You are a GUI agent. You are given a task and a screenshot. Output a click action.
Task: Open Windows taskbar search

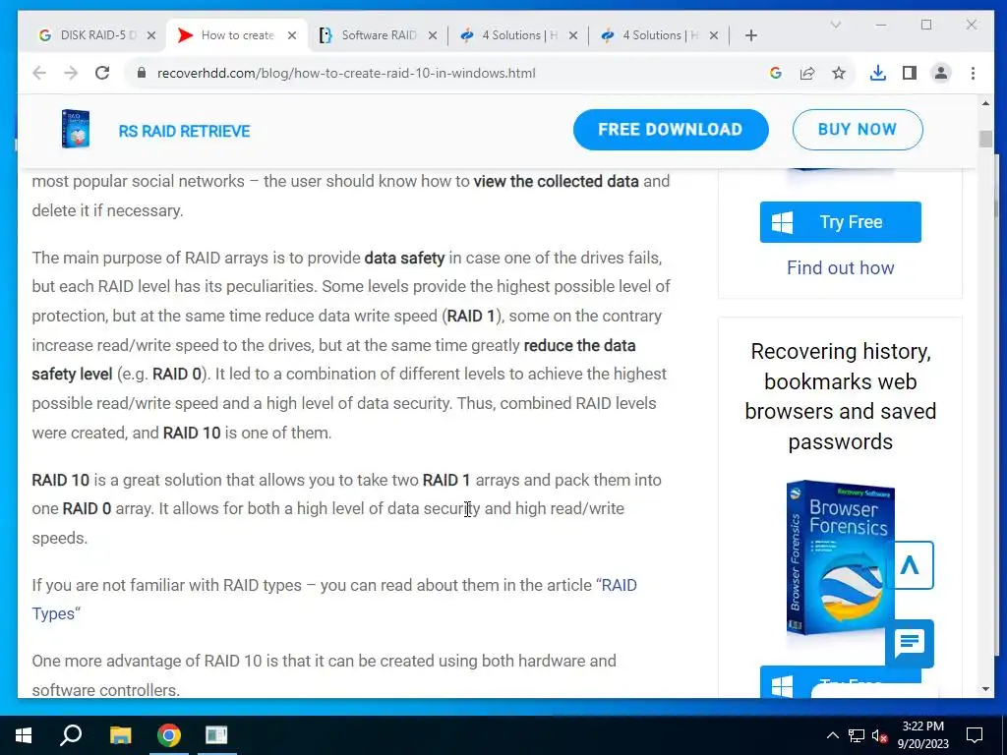71,735
